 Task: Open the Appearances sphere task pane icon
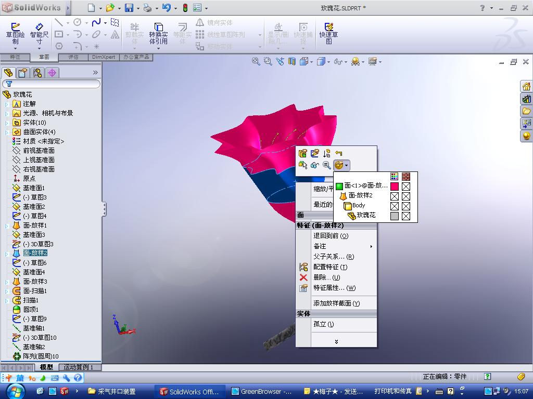pos(527,136)
